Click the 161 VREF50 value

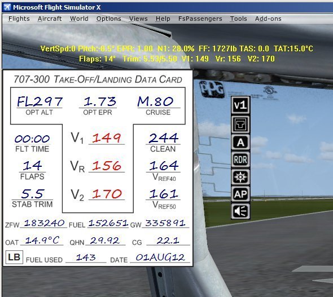pyautogui.click(x=163, y=194)
